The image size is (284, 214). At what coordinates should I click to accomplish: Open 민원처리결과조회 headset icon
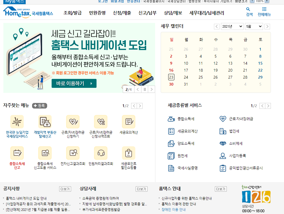point(101,153)
